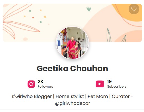Click the Home stylist bio text
This screenshot has height=112, width=144.
pyautogui.click(x=70, y=96)
